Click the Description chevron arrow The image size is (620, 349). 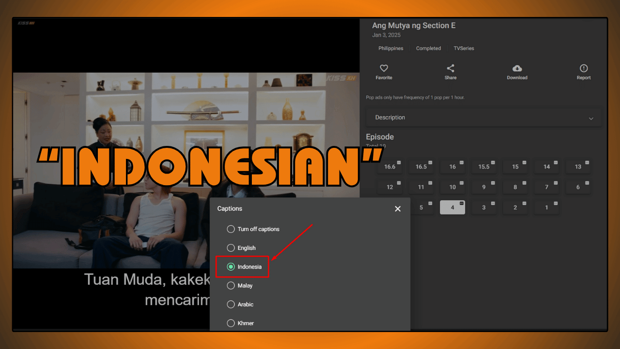pos(591,118)
